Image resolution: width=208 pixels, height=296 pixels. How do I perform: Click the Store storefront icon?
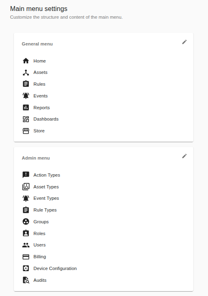26,131
